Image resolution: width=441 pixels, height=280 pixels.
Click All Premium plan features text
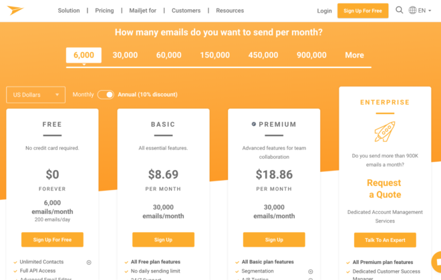[383, 262]
